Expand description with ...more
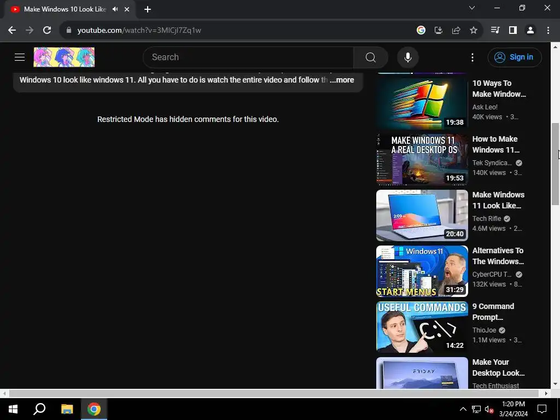 (342, 80)
